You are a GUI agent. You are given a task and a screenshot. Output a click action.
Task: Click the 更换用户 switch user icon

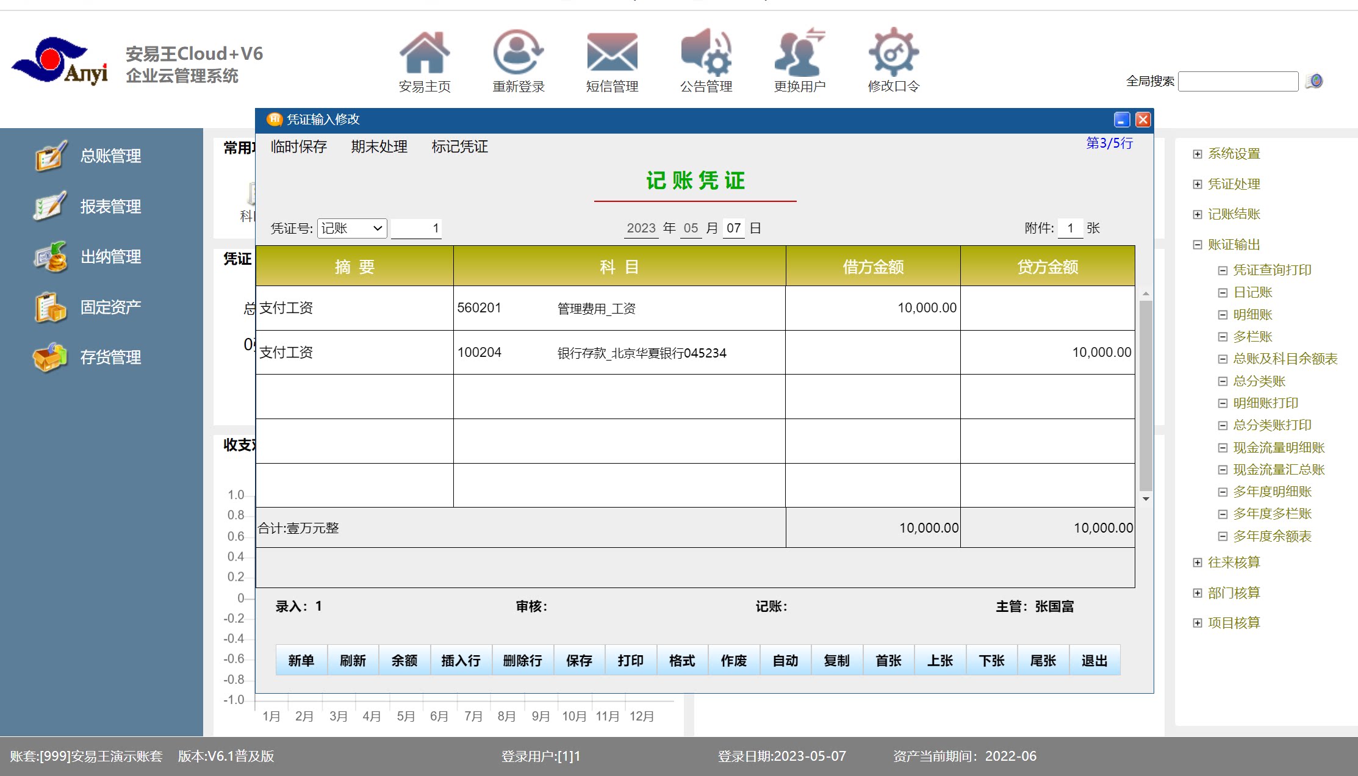(799, 53)
